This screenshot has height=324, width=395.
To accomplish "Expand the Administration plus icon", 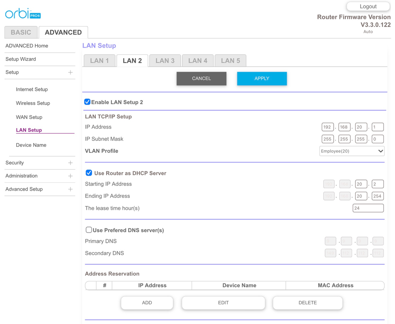I will click(x=70, y=176).
